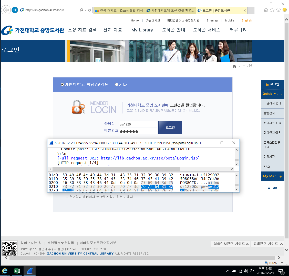Click the browser Forward arrow button
Screen dimensions: 289x276
point(15,10)
